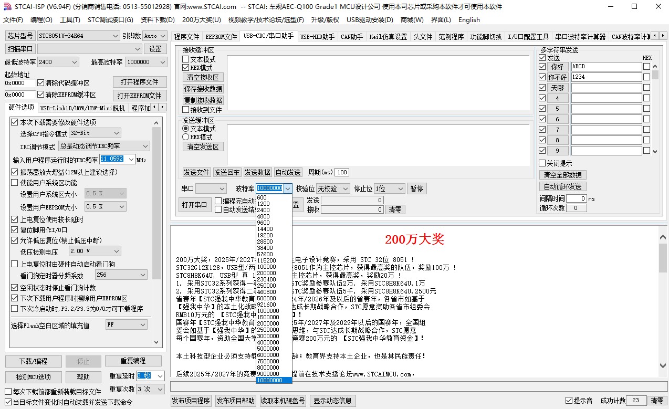The image size is (669, 409).
Task: Enable 文本模式 checkbox in receive buffer
Action: [186, 59]
